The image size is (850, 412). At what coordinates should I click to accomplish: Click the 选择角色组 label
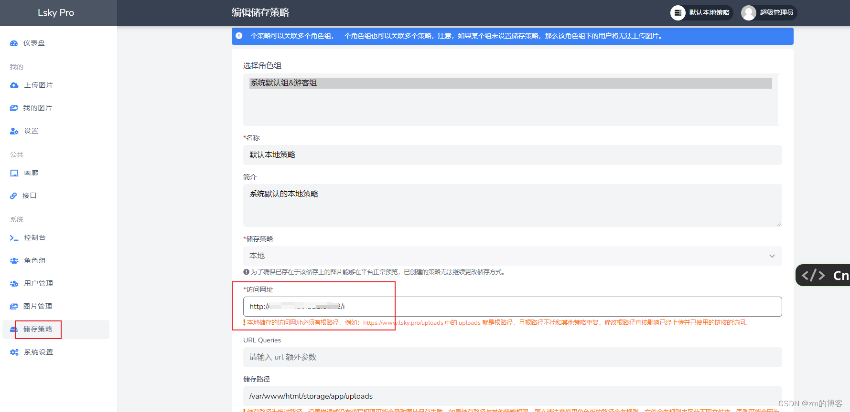[262, 66]
